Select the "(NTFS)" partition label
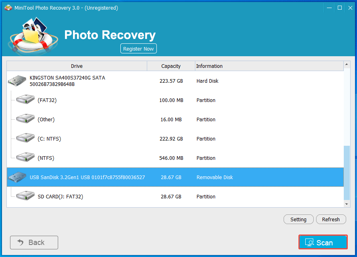This screenshot has width=357, height=257. pos(46,158)
